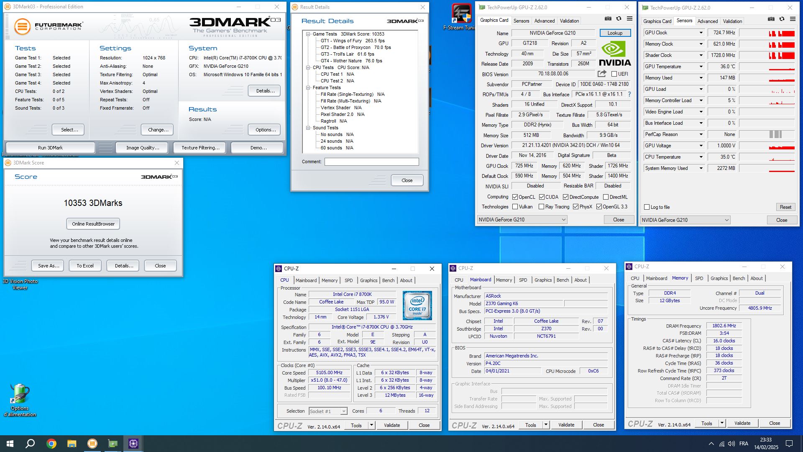
Task: Launch Chrome from the taskbar
Action: click(x=51, y=444)
